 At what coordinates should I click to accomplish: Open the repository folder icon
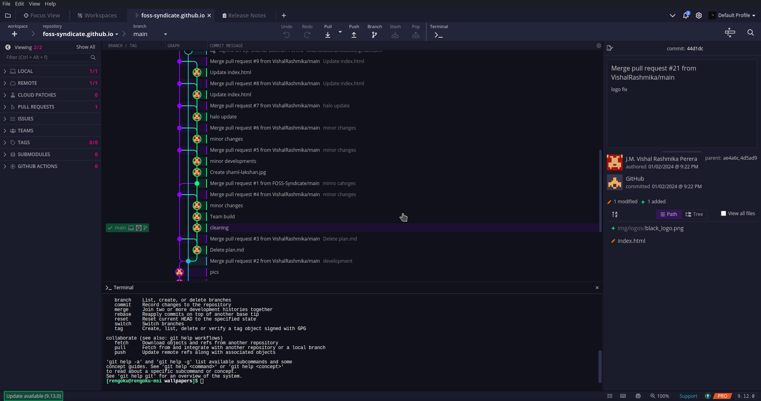[x=8, y=15]
